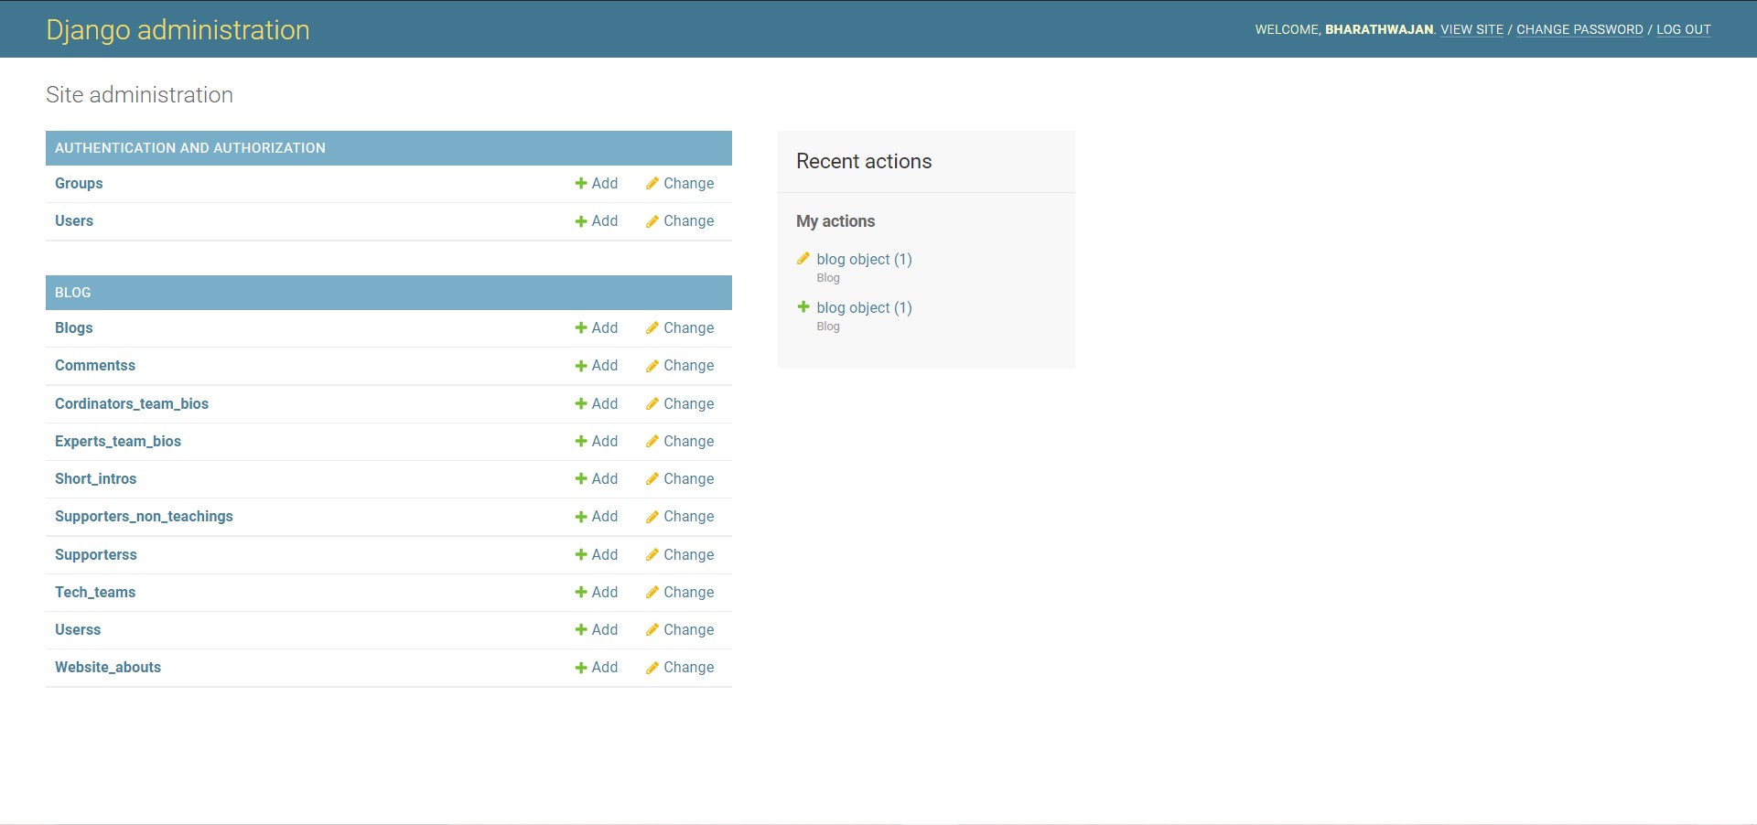The width and height of the screenshot is (1757, 825).
Task: Click the pencil icon in Supporterss row
Action: pos(652,555)
